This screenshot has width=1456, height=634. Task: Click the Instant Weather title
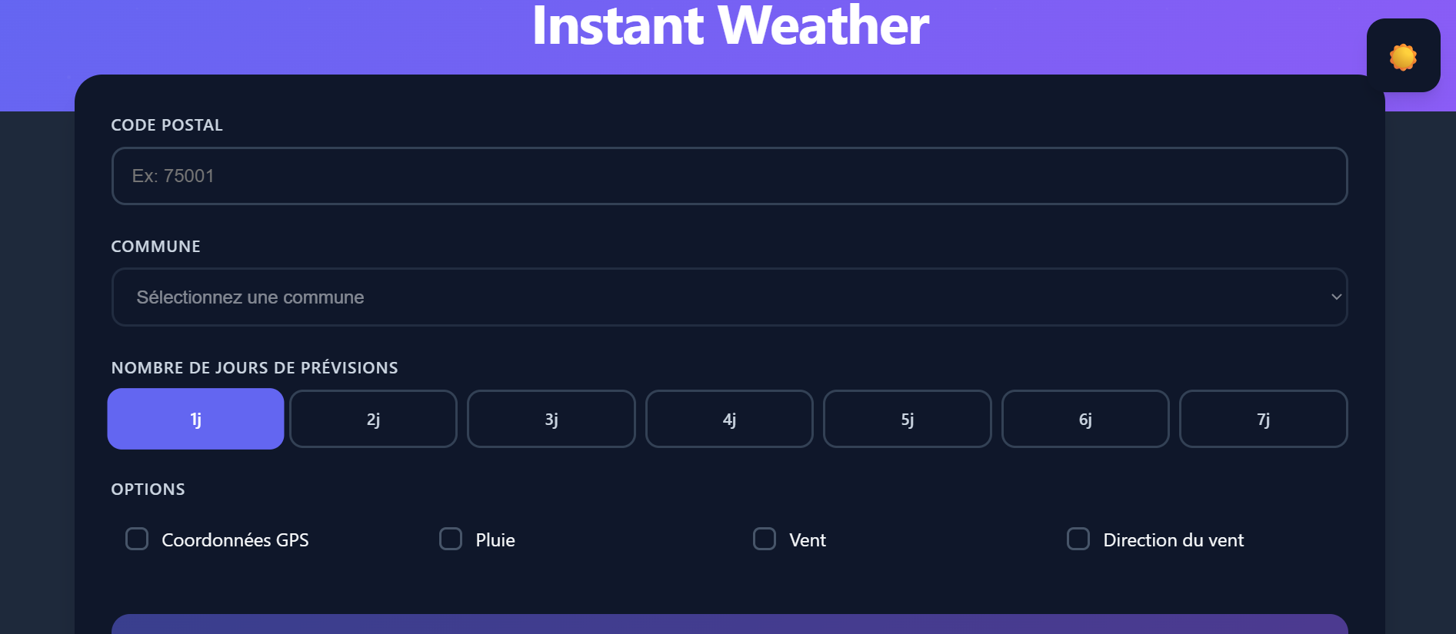click(x=730, y=26)
